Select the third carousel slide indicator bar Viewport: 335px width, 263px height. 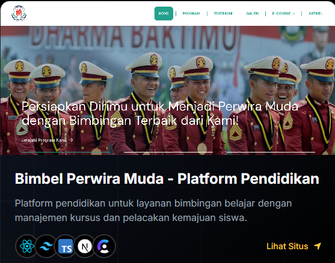coord(271,153)
